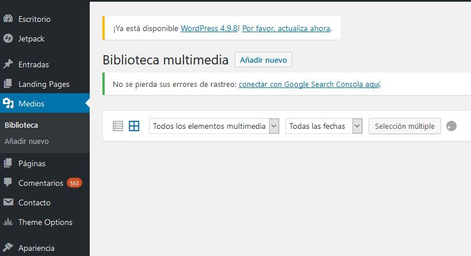The image size is (471, 256).
Task: Click the Contacto envelope icon
Action: coord(8,202)
